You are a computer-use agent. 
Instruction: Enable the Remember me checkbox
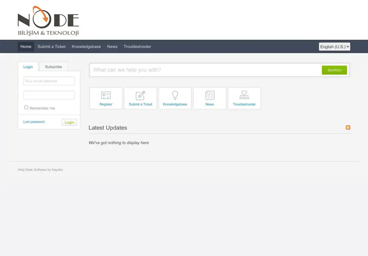[x=26, y=108]
